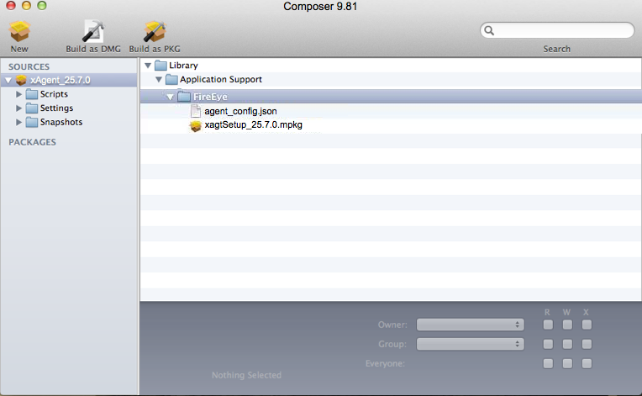Click the Scripts folder icon

click(x=32, y=95)
